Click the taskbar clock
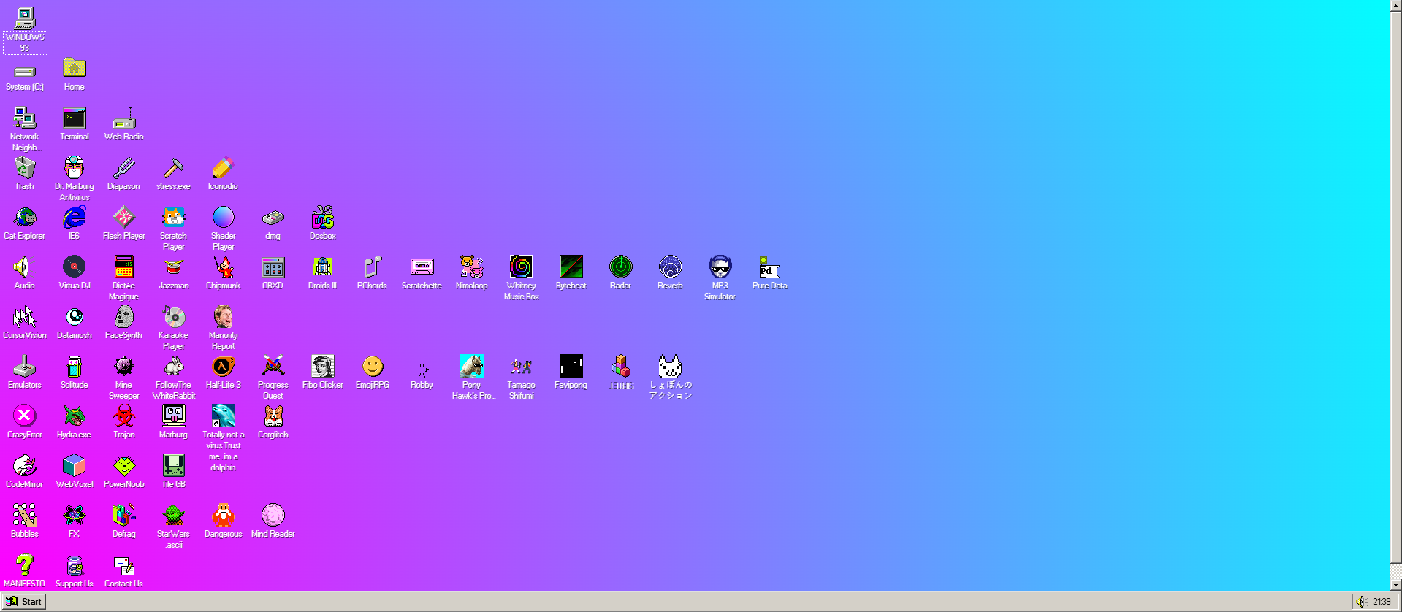1402x612 pixels. [x=1382, y=602]
